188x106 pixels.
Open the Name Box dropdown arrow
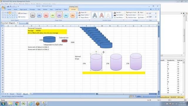pos(18,23)
